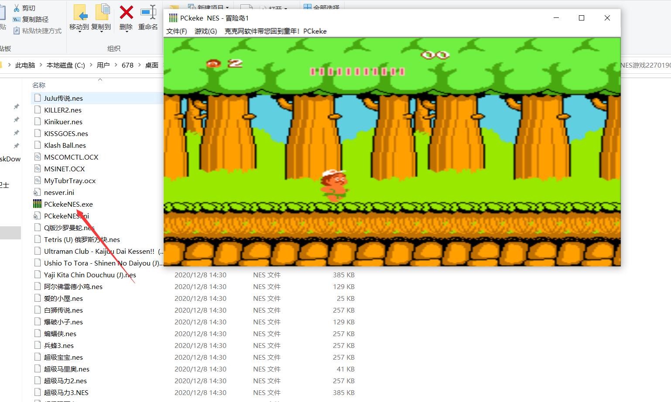Select the Ushio To Tora file name
This screenshot has height=402, width=671.
pos(103,263)
